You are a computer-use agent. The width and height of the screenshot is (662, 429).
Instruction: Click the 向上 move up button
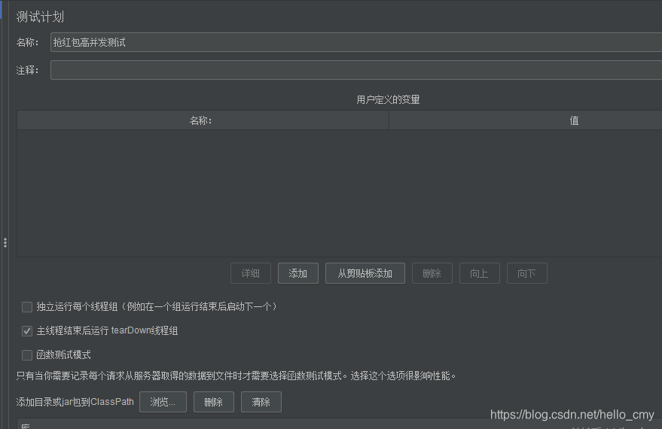coord(480,273)
